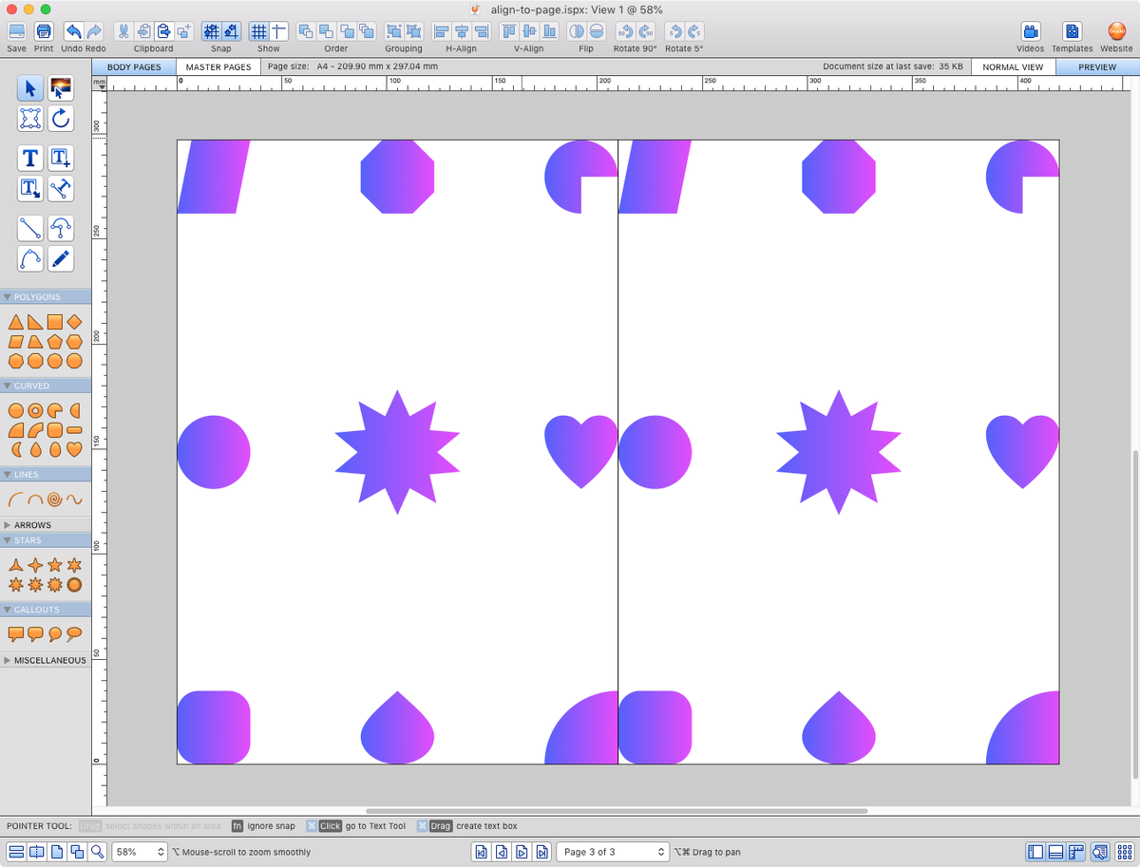Switch to PREVIEW mode
1140x867 pixels.
pyautogui.click(x=1096, y=66)
